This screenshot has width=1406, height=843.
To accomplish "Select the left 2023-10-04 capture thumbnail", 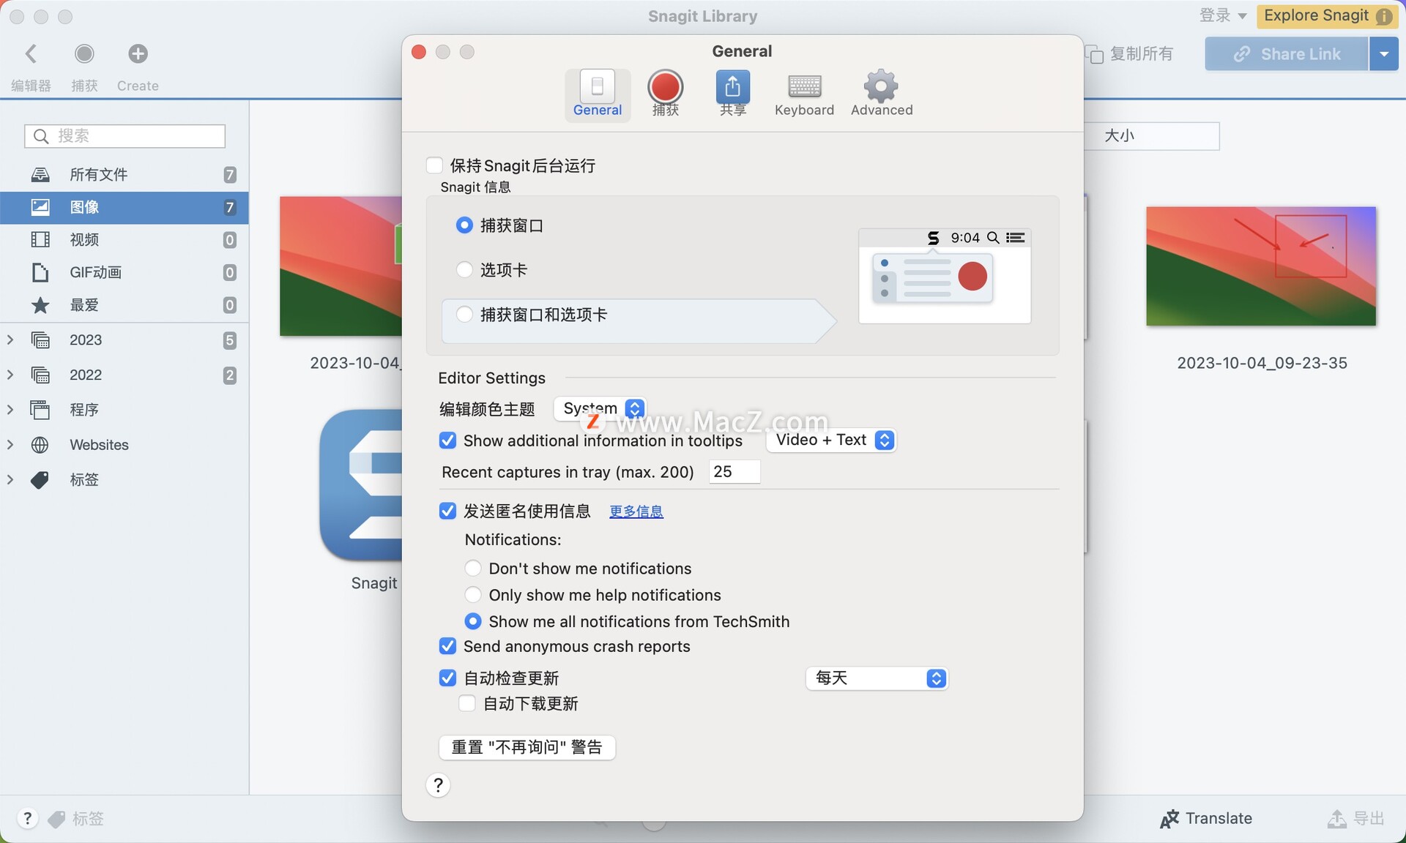I will (x=341, y=266).
